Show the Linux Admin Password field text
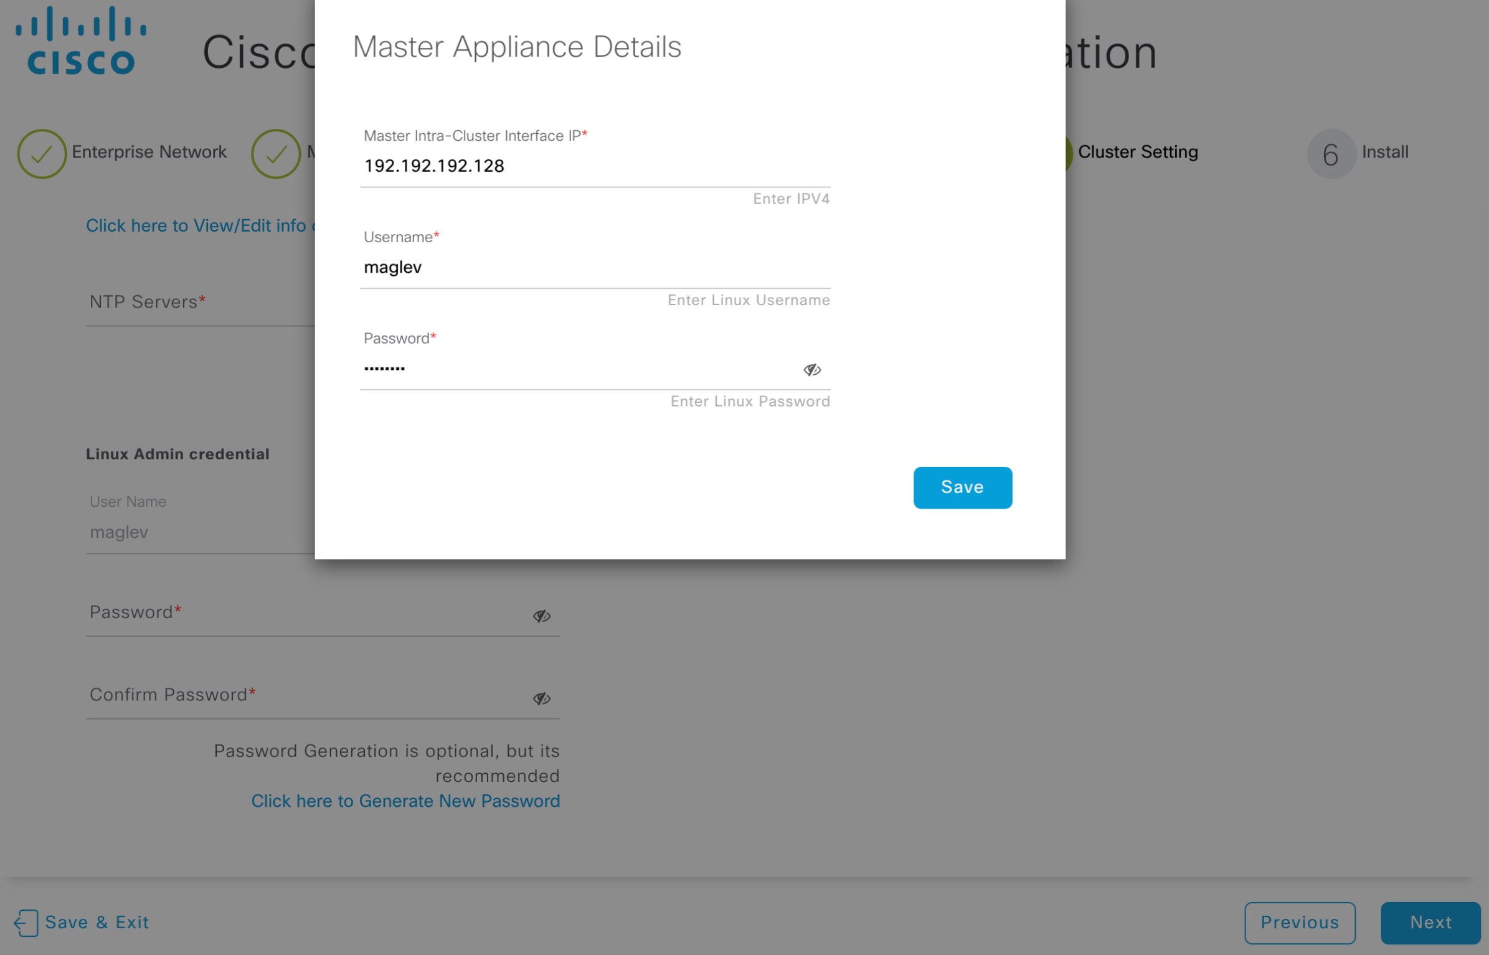1489x955 pixels. pos(541,616)
